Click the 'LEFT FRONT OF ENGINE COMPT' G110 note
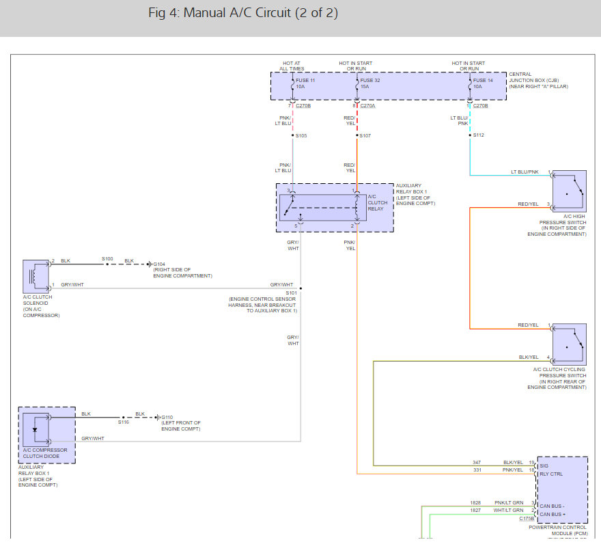 (181, 426)
